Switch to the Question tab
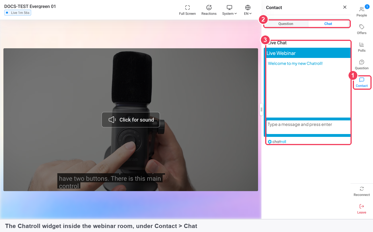The width and height of the screenshot is (373, 232). [286, 24]
